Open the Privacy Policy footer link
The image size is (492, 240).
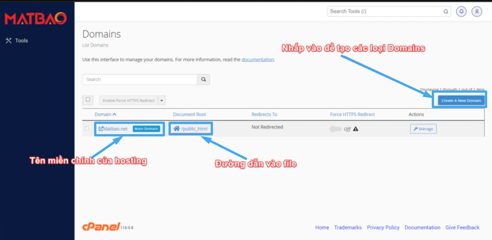383,227
